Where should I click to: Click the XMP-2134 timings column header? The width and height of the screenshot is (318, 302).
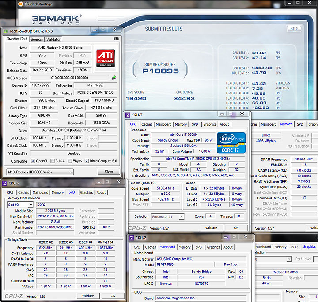tap(106, 242)
